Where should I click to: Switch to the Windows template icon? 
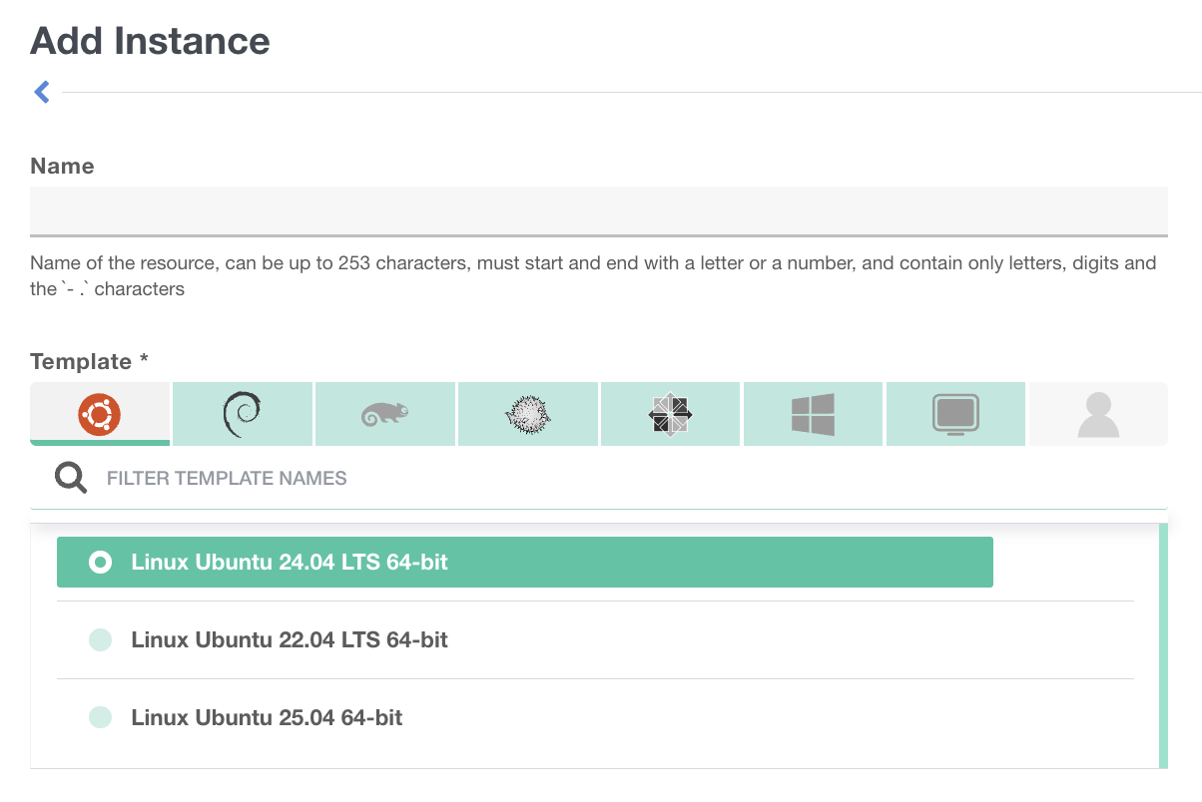tap(813, 413)
